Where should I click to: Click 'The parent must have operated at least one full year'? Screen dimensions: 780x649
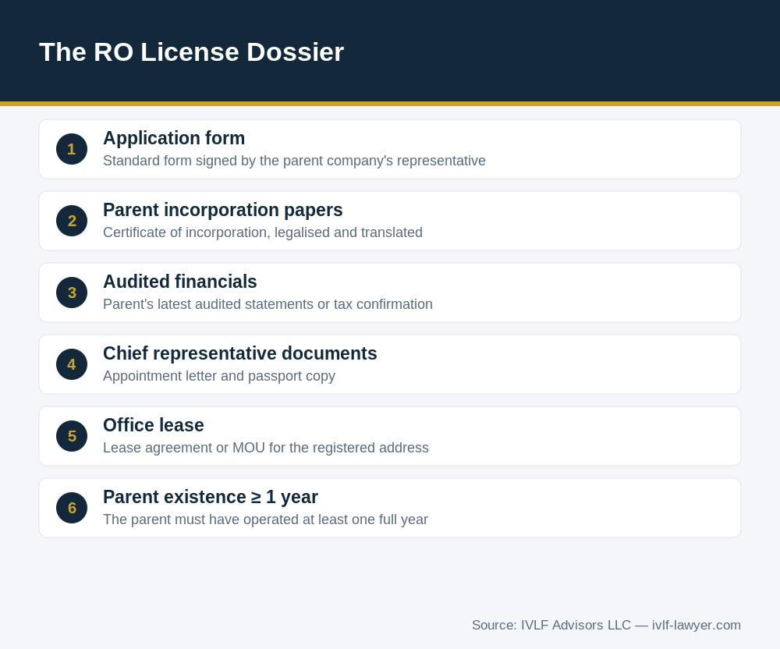coord(265,520)
